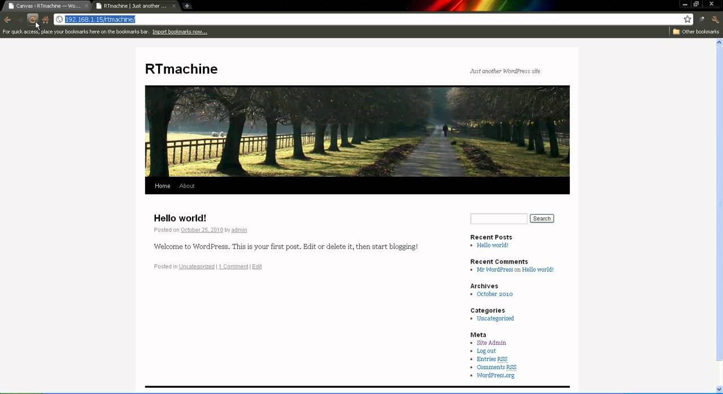The height and width of the screenshot is (394, 723).
Task: Go to the Home menu item
Action: [x=162, y=186]
